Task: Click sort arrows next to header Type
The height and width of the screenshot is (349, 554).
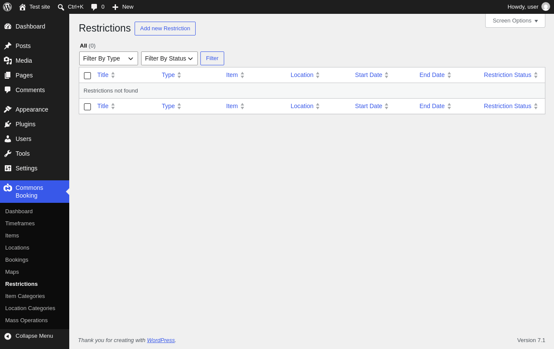Action: pos(179,75)
